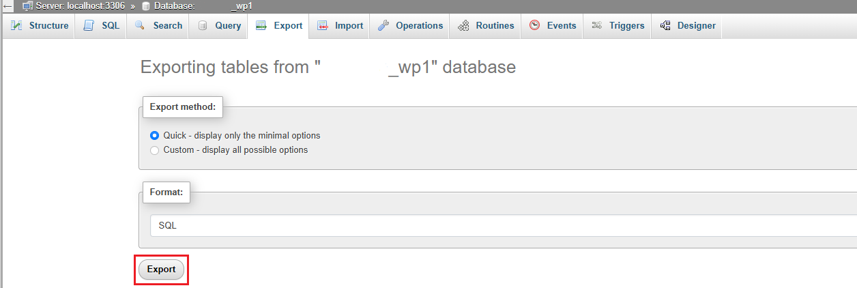Open the SQL format dropdown
This screenshot has width=857, height=288.
[x=504, y=225]
